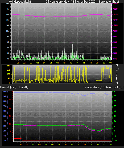This screenshot has width=124, height=148.
Task: Click the W compass direction label
Action: click(x=117, y=70)
